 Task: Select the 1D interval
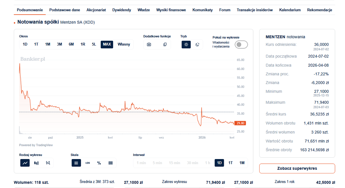pyautogui.click(x=219, y=163)
